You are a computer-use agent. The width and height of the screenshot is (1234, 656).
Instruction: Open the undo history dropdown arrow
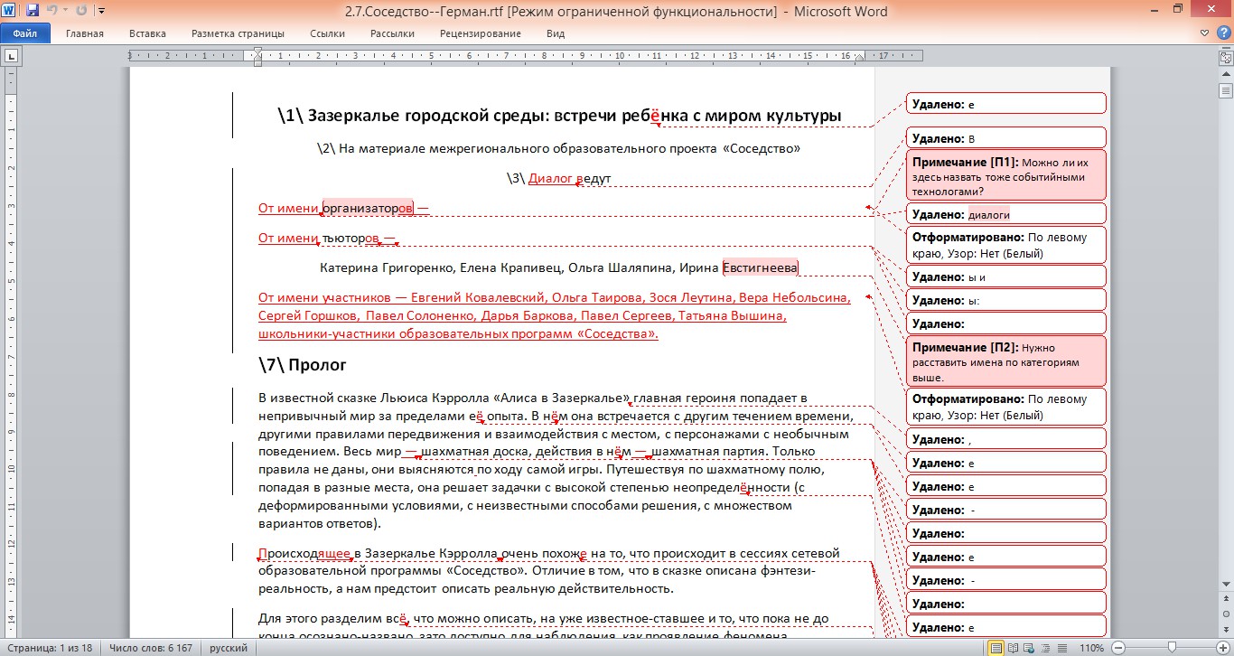[65, 11]
